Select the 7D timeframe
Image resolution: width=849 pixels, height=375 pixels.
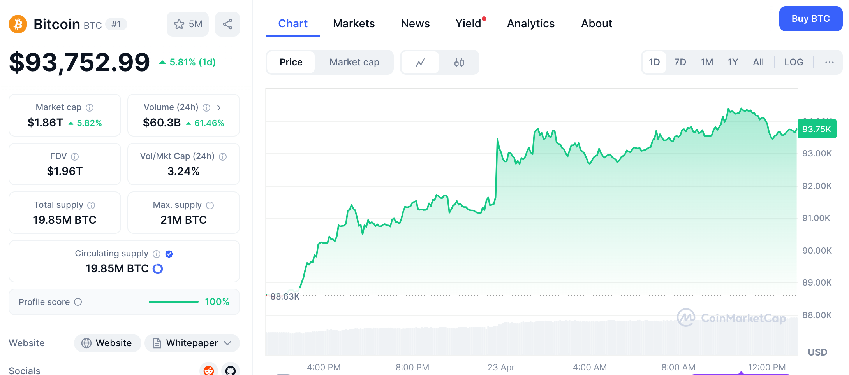pyautogui.click(x=680, y=62)
